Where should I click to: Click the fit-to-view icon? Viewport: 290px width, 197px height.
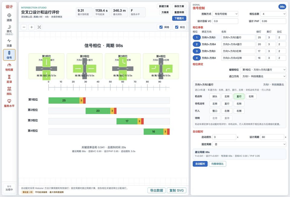click(x=39, y=27)
